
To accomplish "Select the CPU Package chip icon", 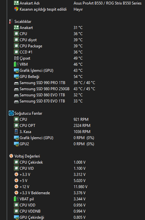I will pos(16,46).
